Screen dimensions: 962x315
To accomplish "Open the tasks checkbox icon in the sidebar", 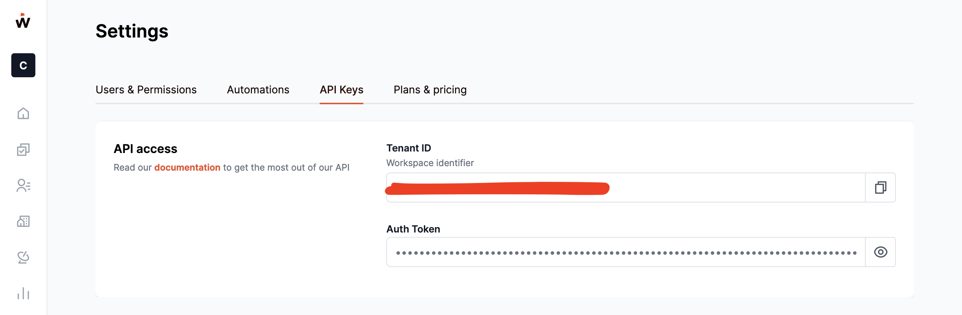I will (23, 150).
